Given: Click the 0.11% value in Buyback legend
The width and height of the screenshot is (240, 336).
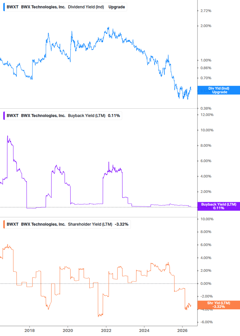Looking at the screenshot, I should pyautogui.click(x=114, y=115).
